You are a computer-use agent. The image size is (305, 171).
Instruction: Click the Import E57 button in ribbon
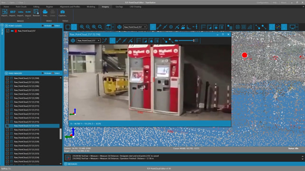click(13, 13)
